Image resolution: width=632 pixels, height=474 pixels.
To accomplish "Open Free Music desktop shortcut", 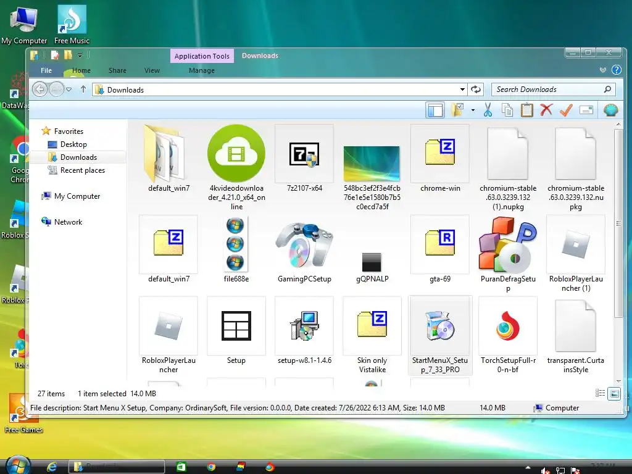I will click(72, 25).
